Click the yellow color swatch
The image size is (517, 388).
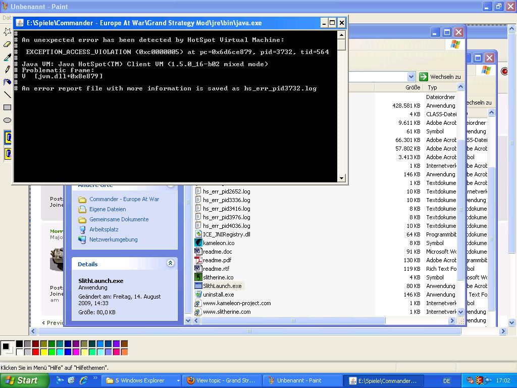43,352
